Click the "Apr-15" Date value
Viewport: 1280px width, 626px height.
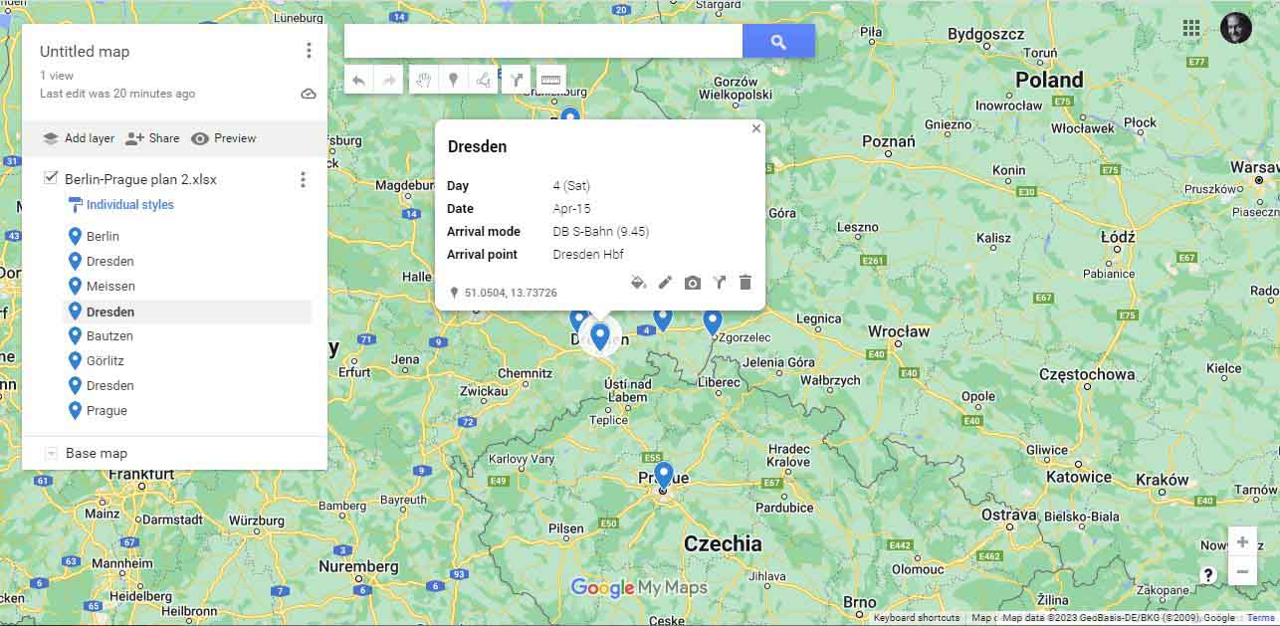point(571,209)
